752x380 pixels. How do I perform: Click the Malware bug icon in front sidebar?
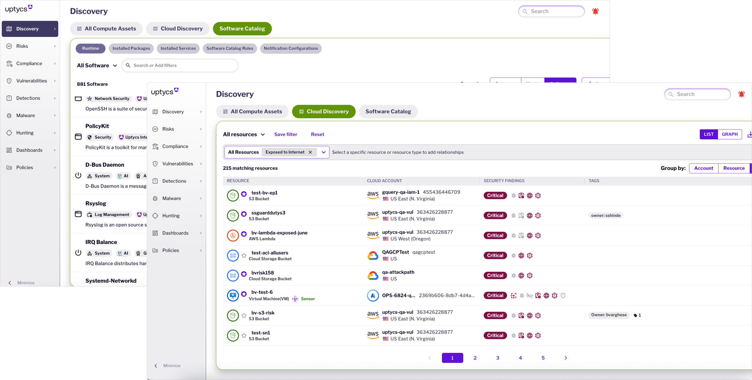pos(155,198)
